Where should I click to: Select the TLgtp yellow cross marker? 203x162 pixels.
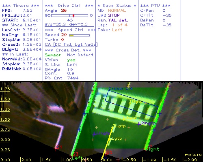pos(113,127)
